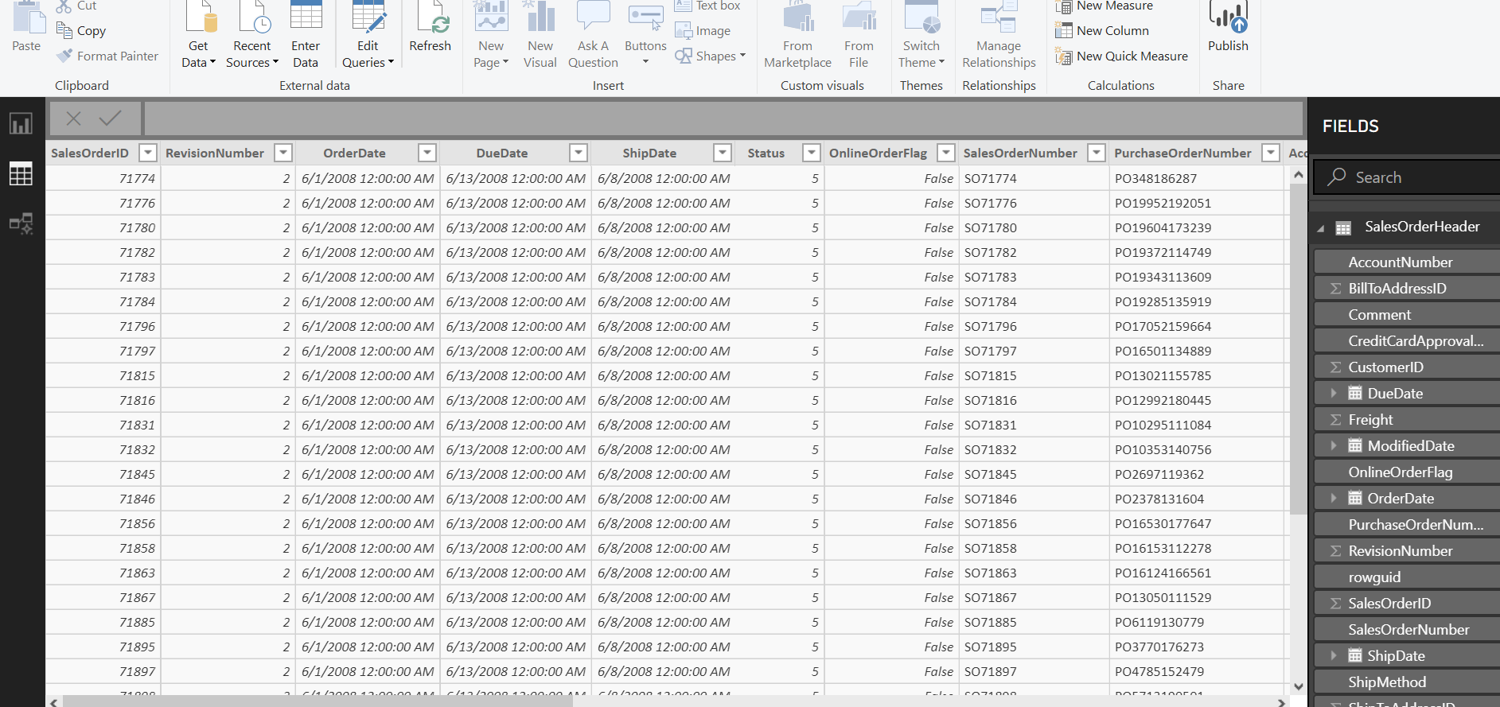Select the Freight field

coord(1407,419)
